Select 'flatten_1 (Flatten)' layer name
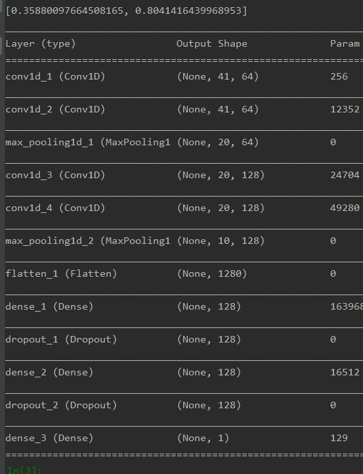363x474 pixels. tap(61, 273)
